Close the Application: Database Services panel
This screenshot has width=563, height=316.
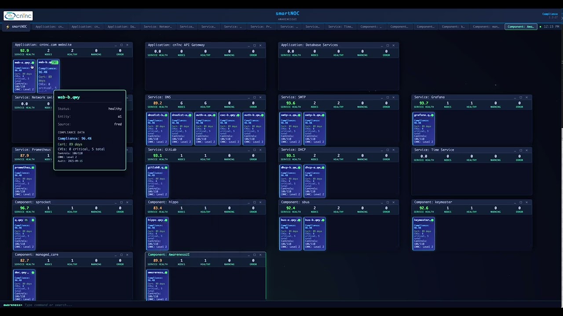(x=393, y=45)
